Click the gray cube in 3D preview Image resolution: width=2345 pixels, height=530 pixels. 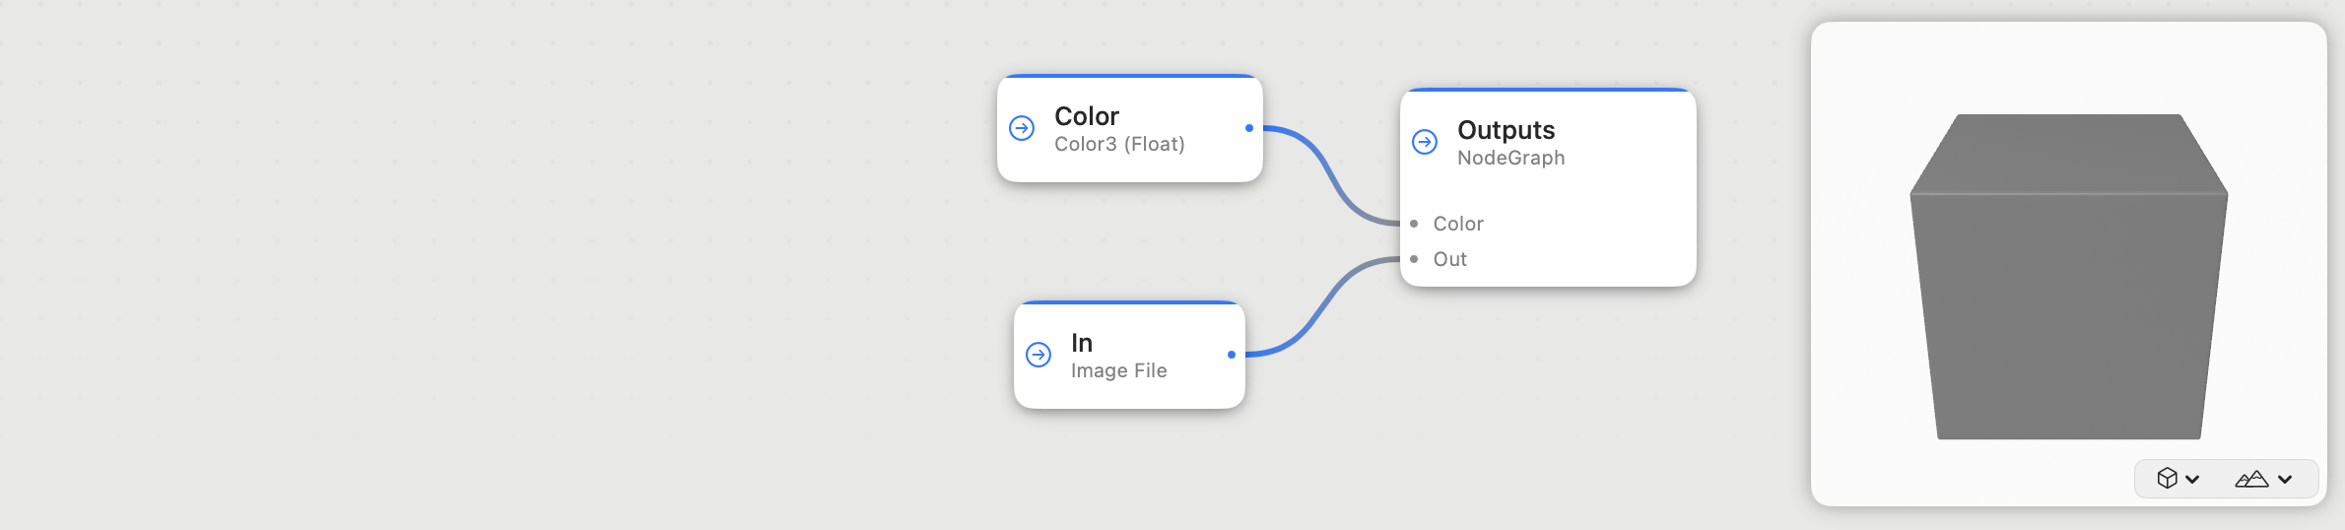2068,286
